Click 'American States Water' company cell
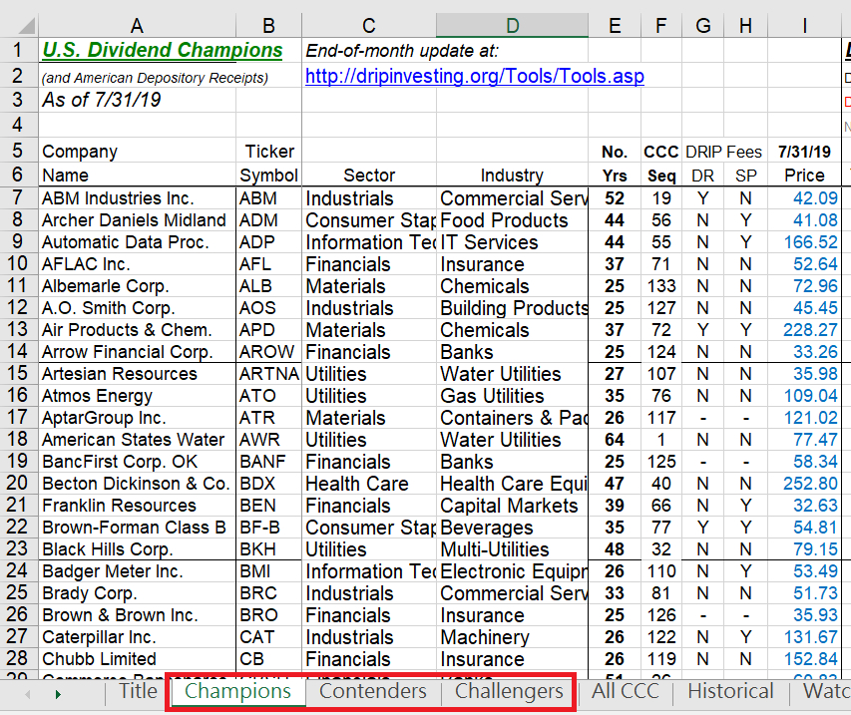 click(x=138, y=440)
